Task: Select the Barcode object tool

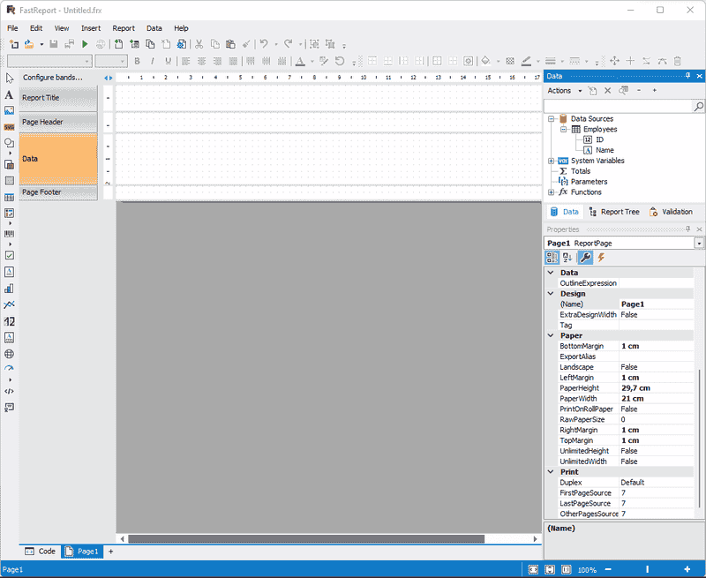Action: [x=9, y=234]
